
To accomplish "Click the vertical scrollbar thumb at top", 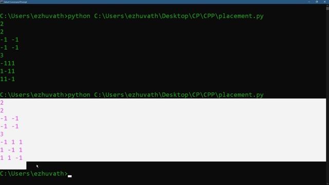I will (327, 8).
